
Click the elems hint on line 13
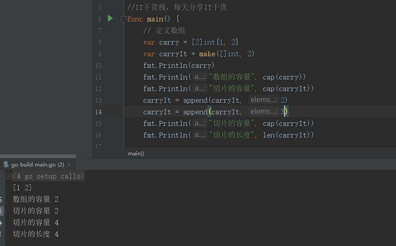[x=264, y=100]
